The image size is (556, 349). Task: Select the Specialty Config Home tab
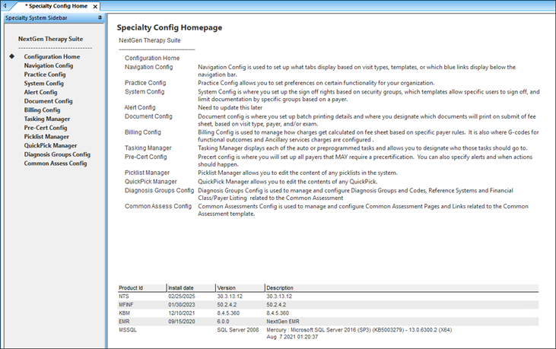point(56,6)
